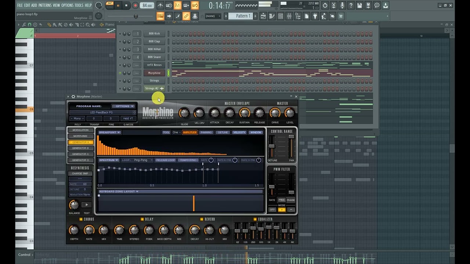
Task: Toggle the DELAY effect LED
Action: point(142,219)
